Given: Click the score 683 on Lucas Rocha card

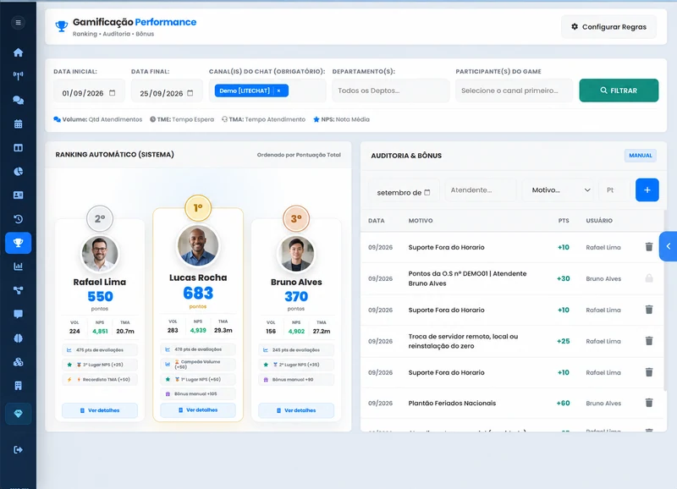Looking at the screenshot, I should click(198, 293).
